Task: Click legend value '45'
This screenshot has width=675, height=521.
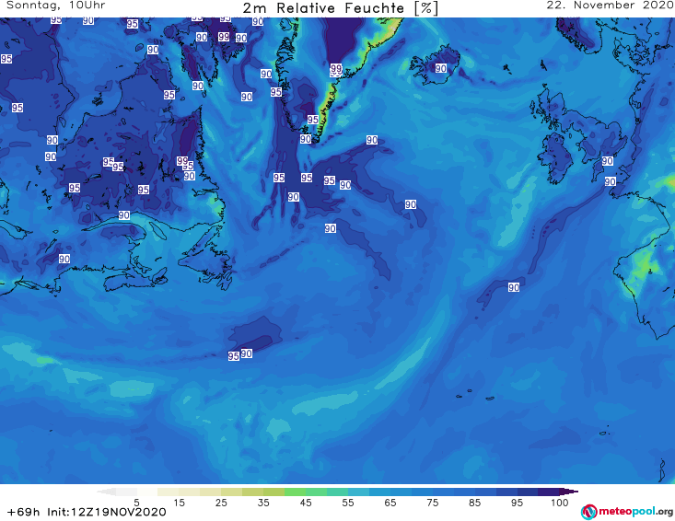Action: (306, 503)
